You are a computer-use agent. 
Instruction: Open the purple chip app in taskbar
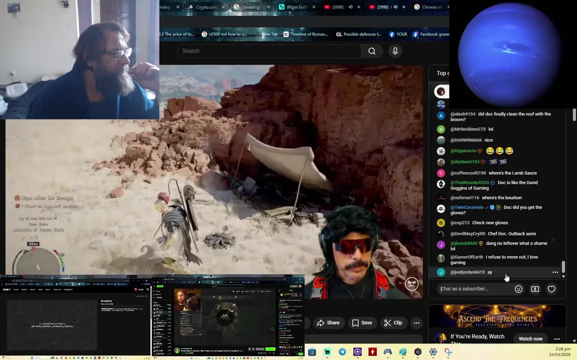pyautogui.click(x=357, y=352)
